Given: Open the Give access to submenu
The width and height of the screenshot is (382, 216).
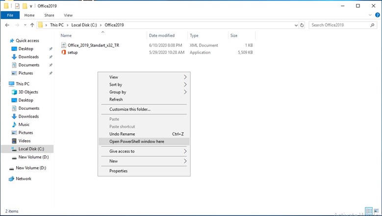Looking at the screenshot, I should (x=144, y=151).
